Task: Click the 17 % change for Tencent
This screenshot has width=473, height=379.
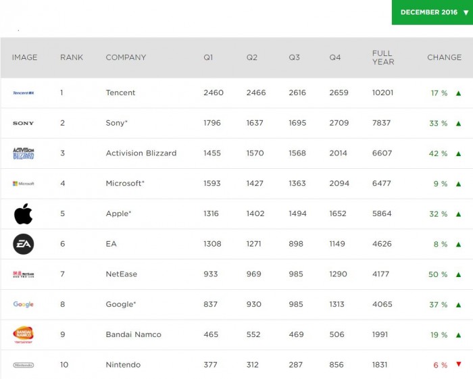Action: pyautogui.click(x=439, y=93)
